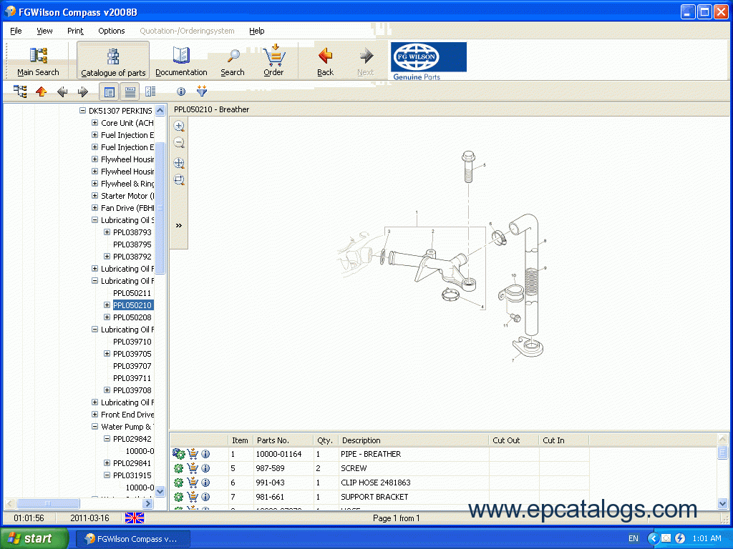Click the UK flag language icon in the status bar
The width and height of the screenshot is (733, 549).
click(135, 518)
